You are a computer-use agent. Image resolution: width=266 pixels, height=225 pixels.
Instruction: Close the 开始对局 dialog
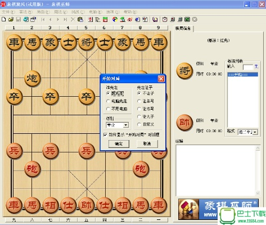(x=161, y=79)
